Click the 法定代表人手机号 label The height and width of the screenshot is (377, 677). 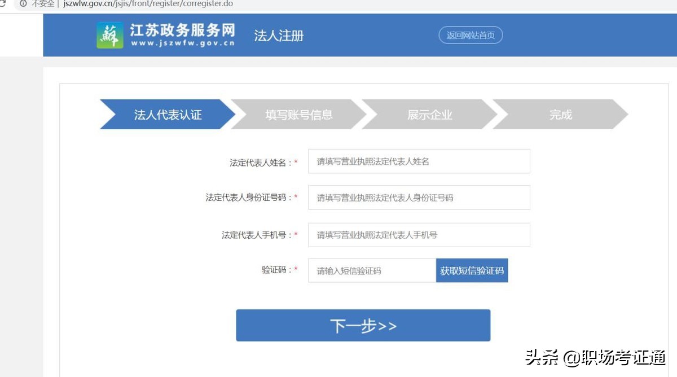click(x=260, y=235)
